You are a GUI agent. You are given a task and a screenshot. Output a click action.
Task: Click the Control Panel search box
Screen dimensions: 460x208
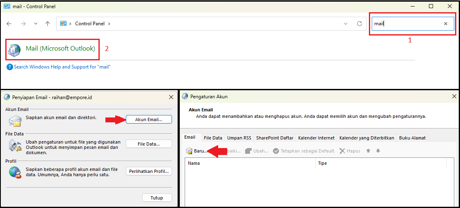point(406,24)
